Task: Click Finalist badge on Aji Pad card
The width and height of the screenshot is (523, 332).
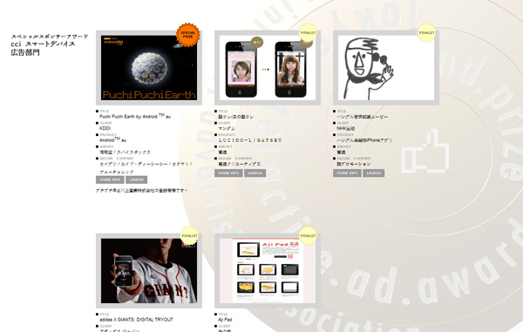Action: point(308,235)
